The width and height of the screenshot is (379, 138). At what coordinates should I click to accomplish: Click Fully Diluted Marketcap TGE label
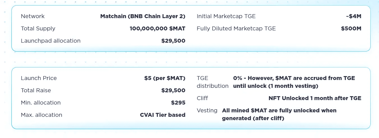[x=236, y=28]
